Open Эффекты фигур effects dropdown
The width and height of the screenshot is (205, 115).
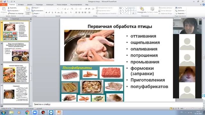(166, 13)
